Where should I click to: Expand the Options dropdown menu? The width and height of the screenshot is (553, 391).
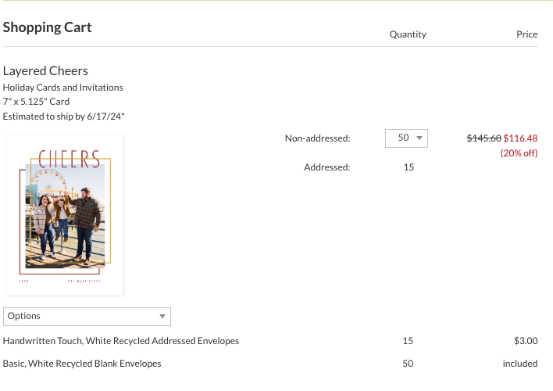pos(87,317)
